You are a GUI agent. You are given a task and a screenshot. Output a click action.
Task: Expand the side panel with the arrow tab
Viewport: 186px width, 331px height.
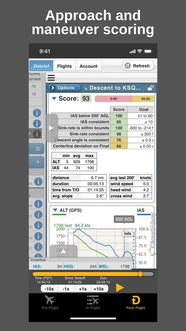click(x=52, y=128)
